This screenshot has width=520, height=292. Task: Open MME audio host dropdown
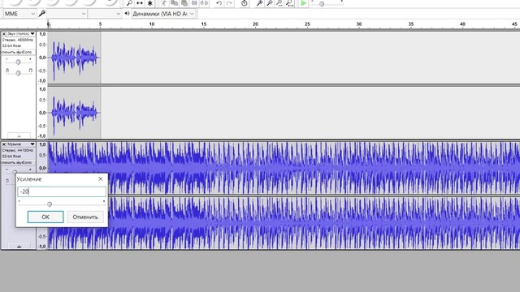pos(19,14)
